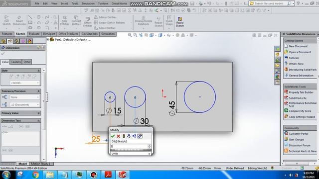Collapse the Style section
The image size is (319, 179).
click(38, 71)
